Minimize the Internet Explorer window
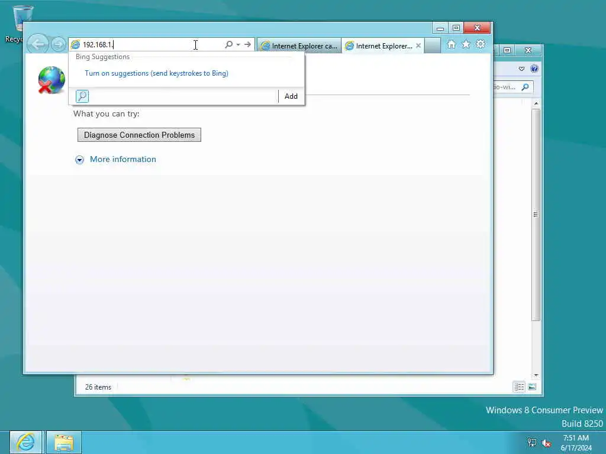The height and width of the screenshot is (454, 606). coord(440,28)
